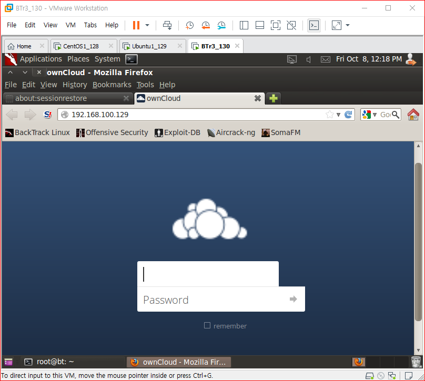Open the SomaFM bookmark
The width and height of the screenshot is (425, 381).
point(281,132)
